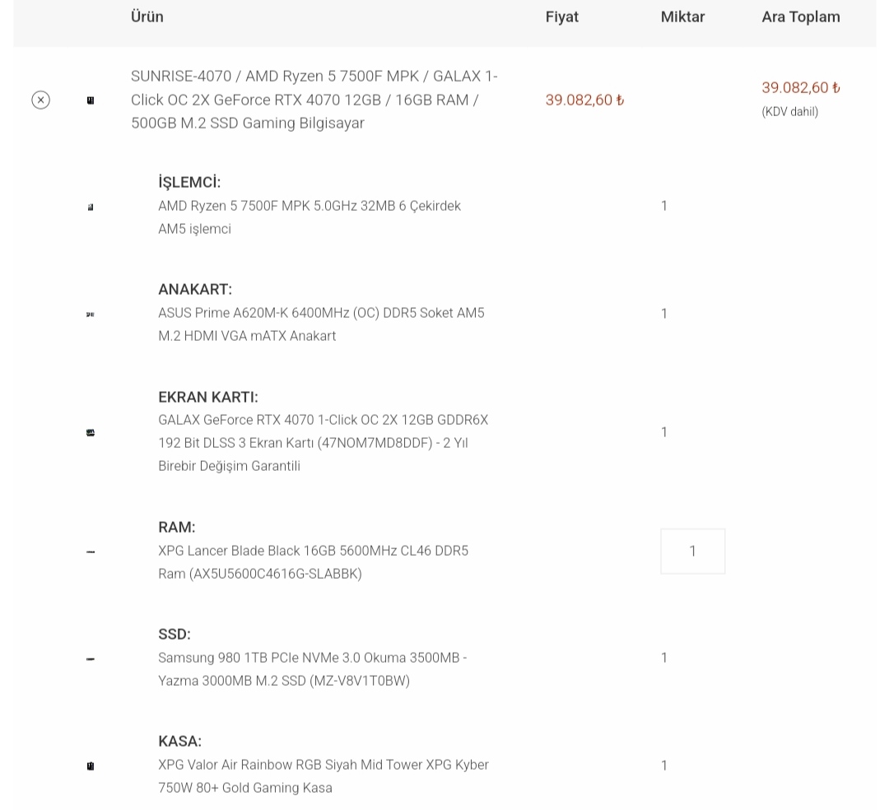Viewport: 889px width, 810px height.
Task: Click the RAM quantity input field
Action: click(x=692, y=551)
